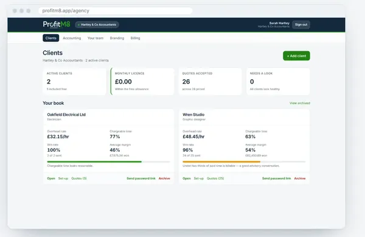Image resolution: width=365 pixels, height=237 pixels.
Task: Sign out of the account
Action: (x=301, y=24)
